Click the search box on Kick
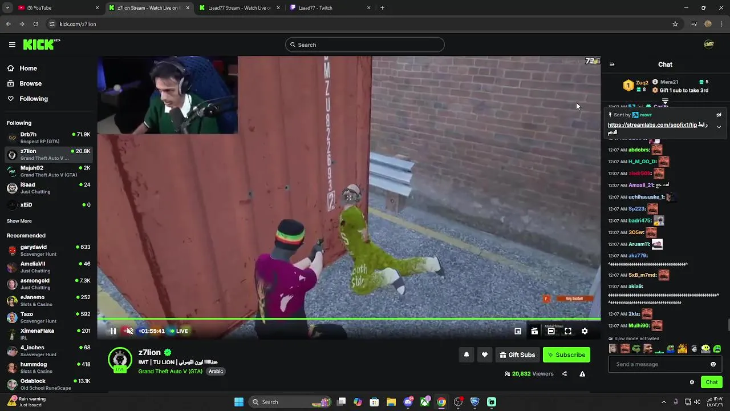Image resolution: width=730 pixels, height=411 pixels. pyautogui.click(x=365, y=45)
